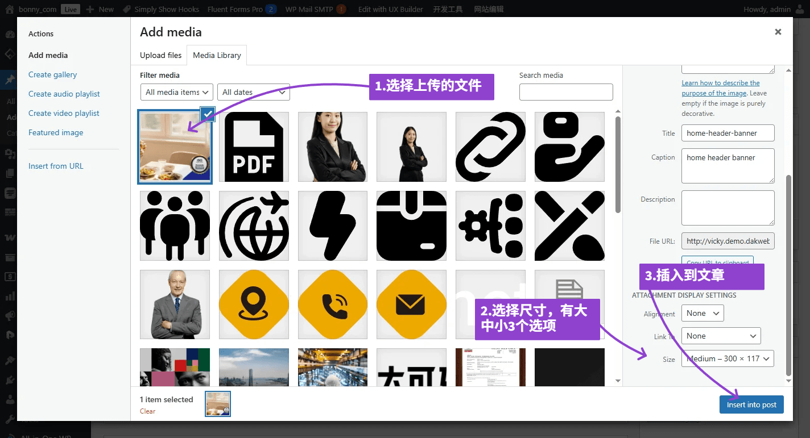The width and height of the screenshot is (810, 438).
Task: Switch to the Upload files tab
Action: coord(160,55)
